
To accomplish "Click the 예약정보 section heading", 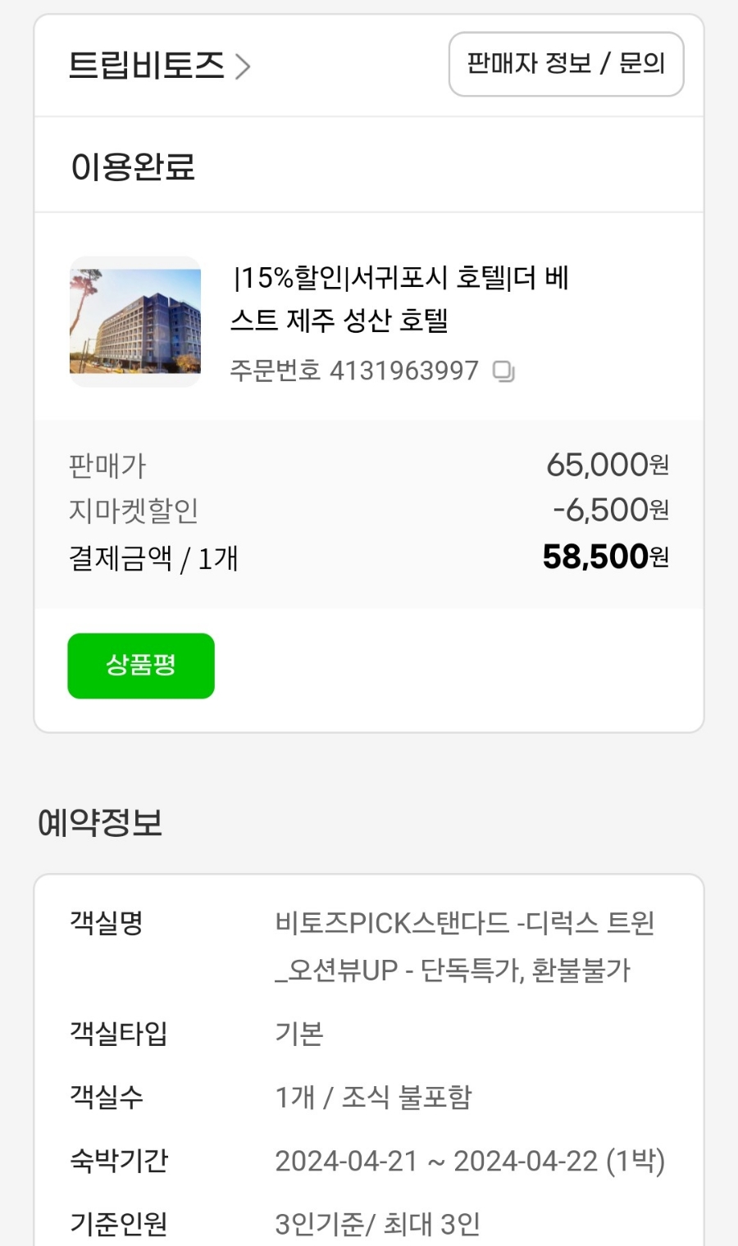I will 100,822.
